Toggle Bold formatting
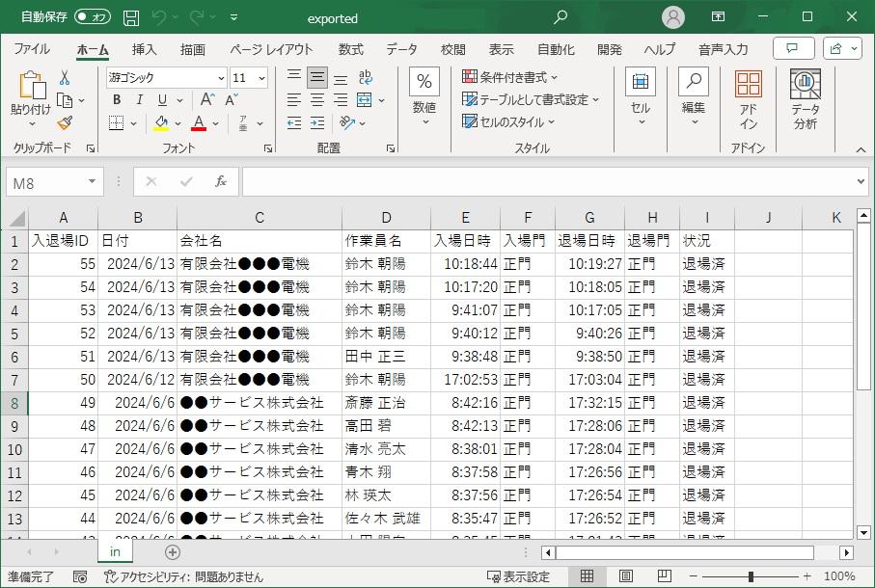 [x=117, y=99]
